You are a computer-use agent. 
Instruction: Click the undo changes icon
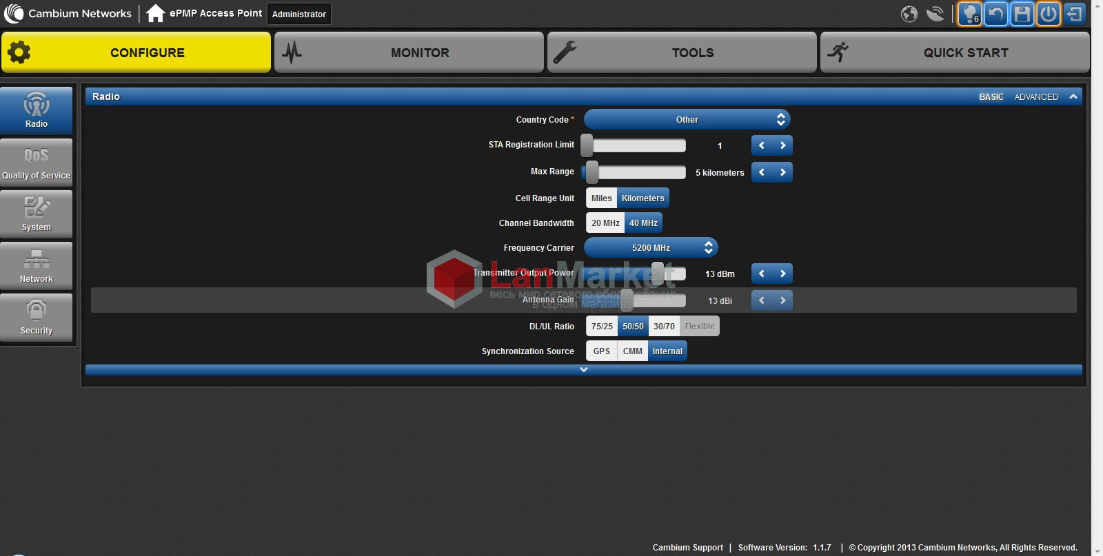coord(995,14)
